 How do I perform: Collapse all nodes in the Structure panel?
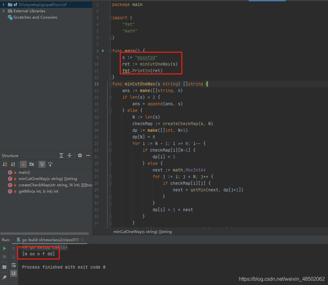pos(70,155)
